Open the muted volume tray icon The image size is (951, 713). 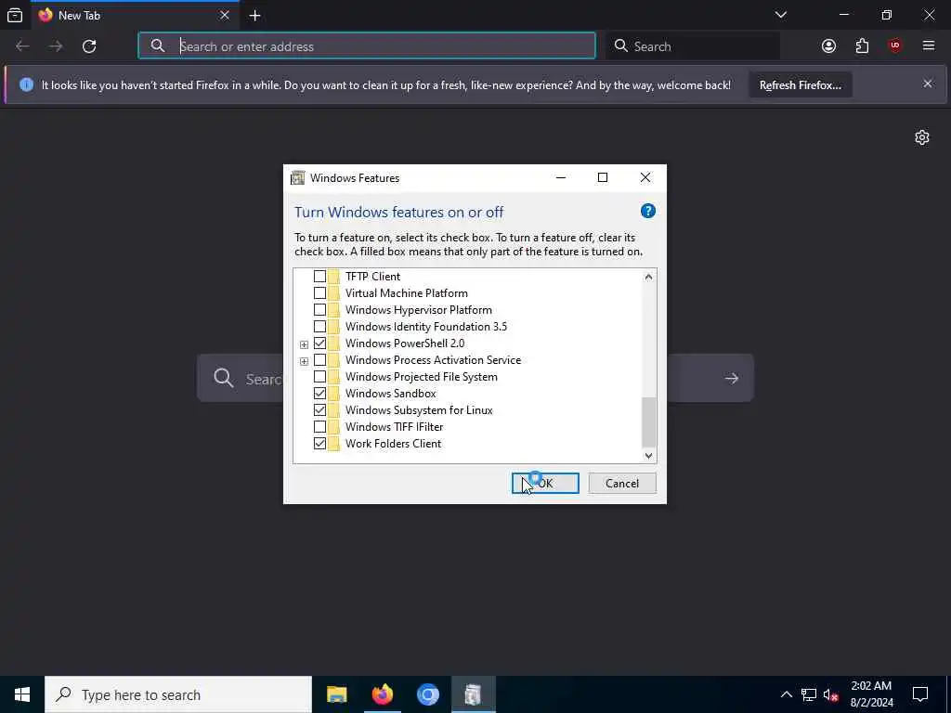tap(831, 694)
